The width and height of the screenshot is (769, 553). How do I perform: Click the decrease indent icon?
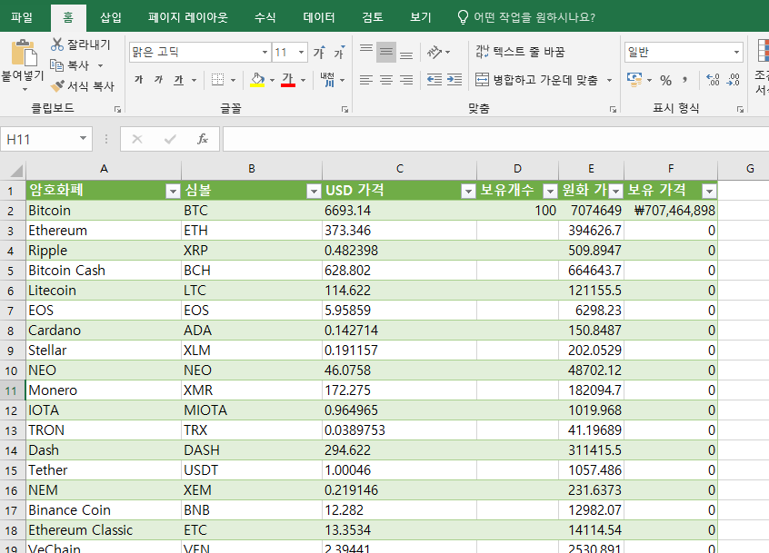pyautogui.click(x=434, y=80)
